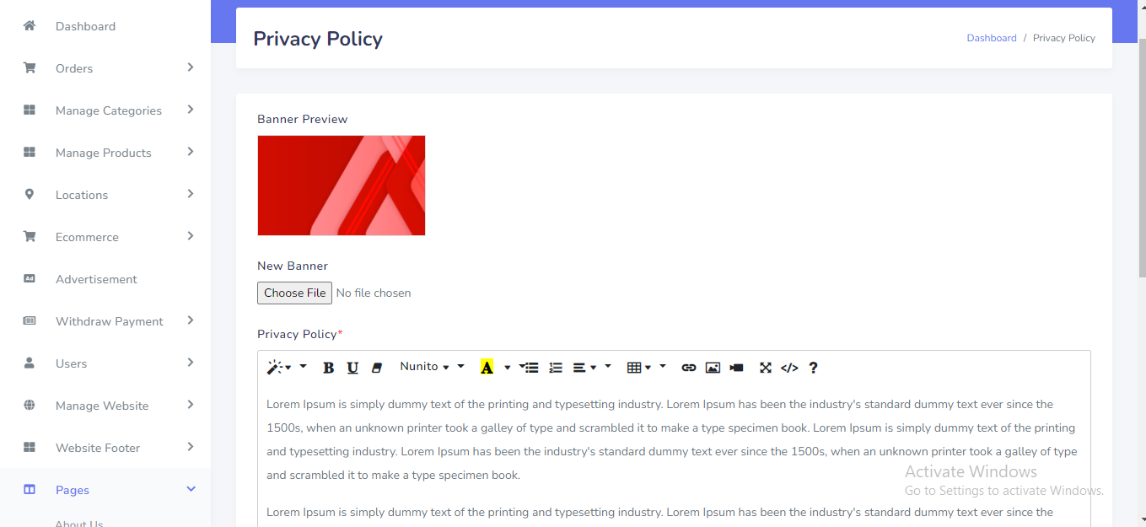Apply the yellow highlight text color

pyautogui.click(x=487, y=368)
